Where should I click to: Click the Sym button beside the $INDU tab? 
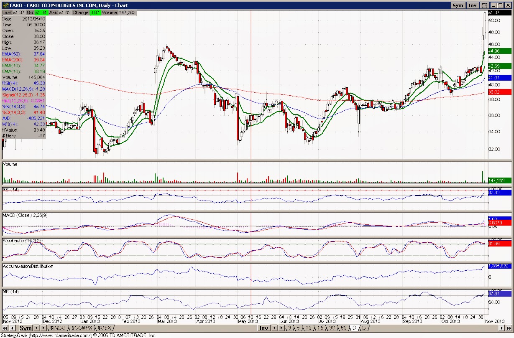[26, 328]
